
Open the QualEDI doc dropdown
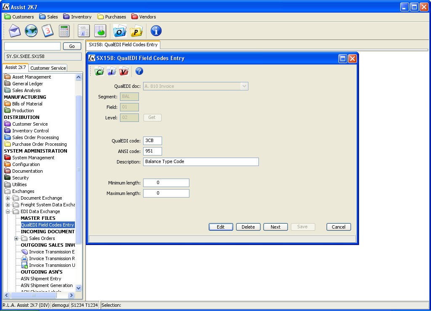[x=244, y=86]
